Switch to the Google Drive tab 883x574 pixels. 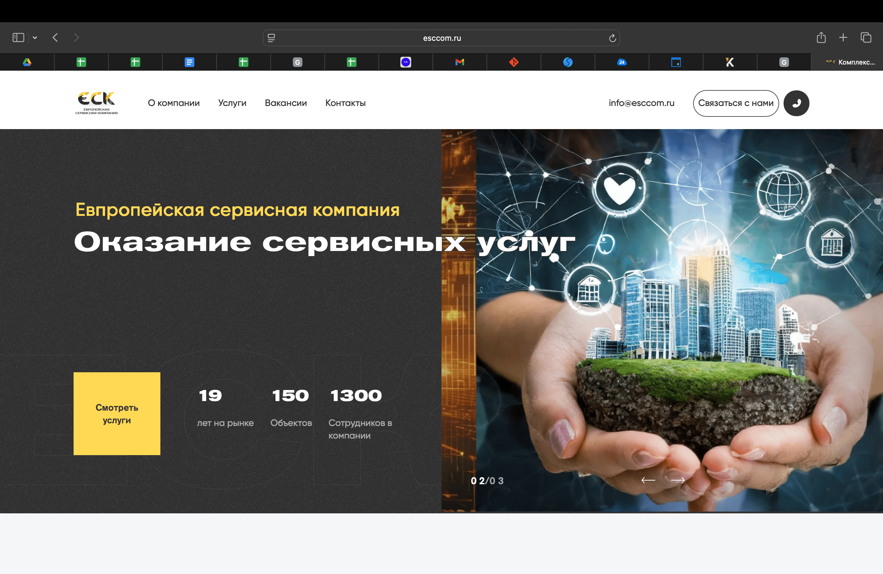(x=27, y=62)
